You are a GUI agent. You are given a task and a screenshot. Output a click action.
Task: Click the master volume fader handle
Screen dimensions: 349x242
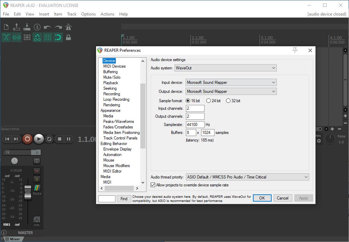tap(28, 192)
